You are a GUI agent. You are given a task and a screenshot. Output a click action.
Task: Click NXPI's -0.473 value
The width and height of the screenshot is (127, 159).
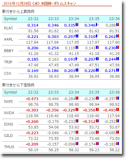[32, 99]
